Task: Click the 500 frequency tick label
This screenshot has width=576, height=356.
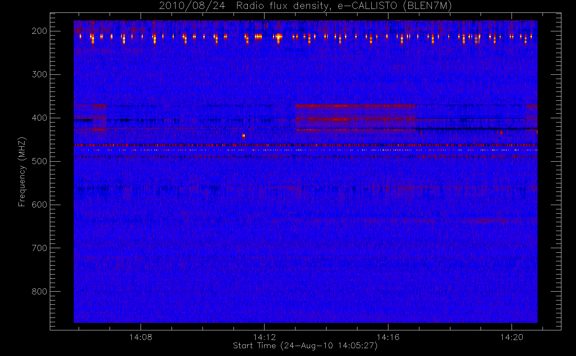Action: (x=40, y=161)
